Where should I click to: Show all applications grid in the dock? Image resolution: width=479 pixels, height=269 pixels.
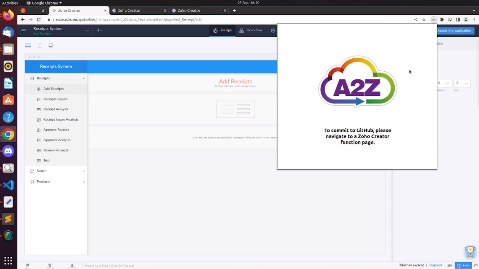(8, 260)
